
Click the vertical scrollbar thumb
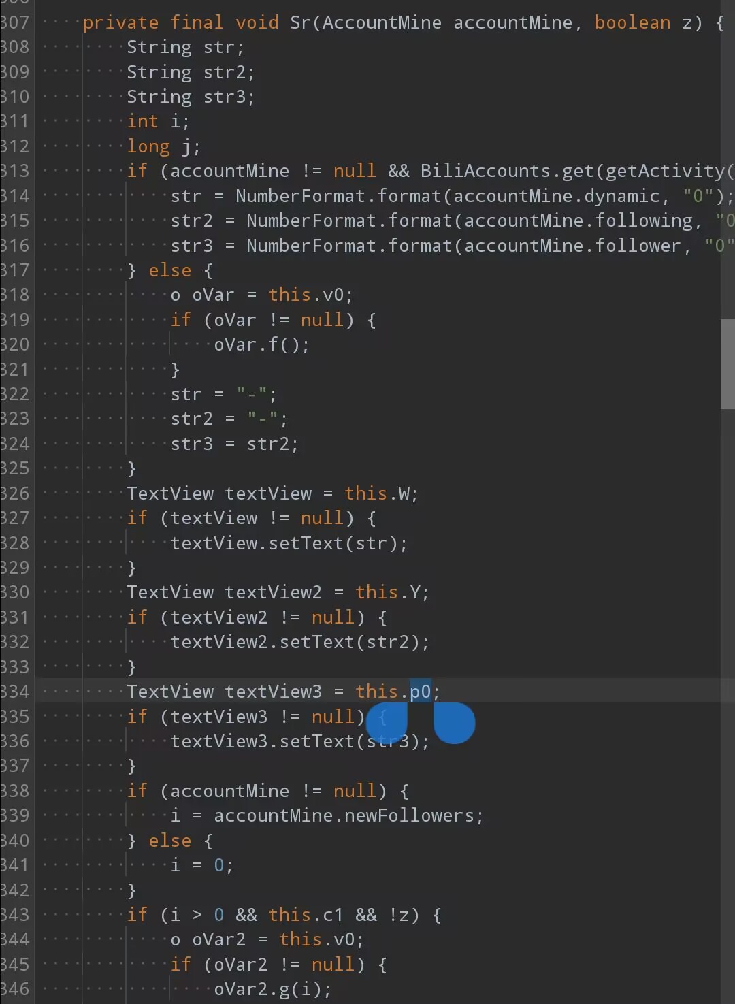point(727,363)
